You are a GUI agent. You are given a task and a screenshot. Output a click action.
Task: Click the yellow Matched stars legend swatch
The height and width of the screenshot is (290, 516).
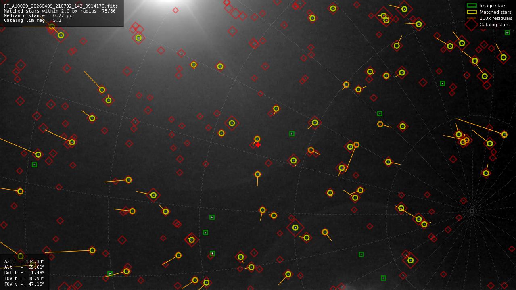pos(472,12)
